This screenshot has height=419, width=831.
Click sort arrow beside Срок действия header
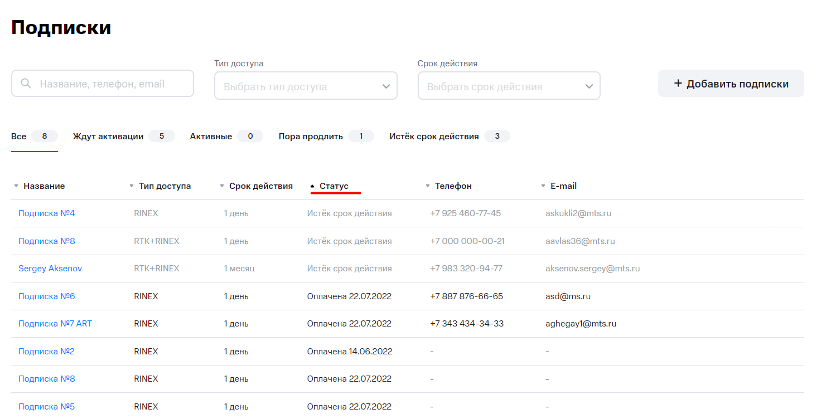click(x=222, y=186)
